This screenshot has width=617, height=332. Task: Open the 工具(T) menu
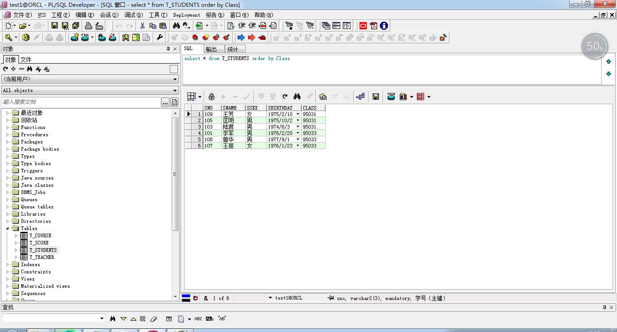click(x=158, y=15)
